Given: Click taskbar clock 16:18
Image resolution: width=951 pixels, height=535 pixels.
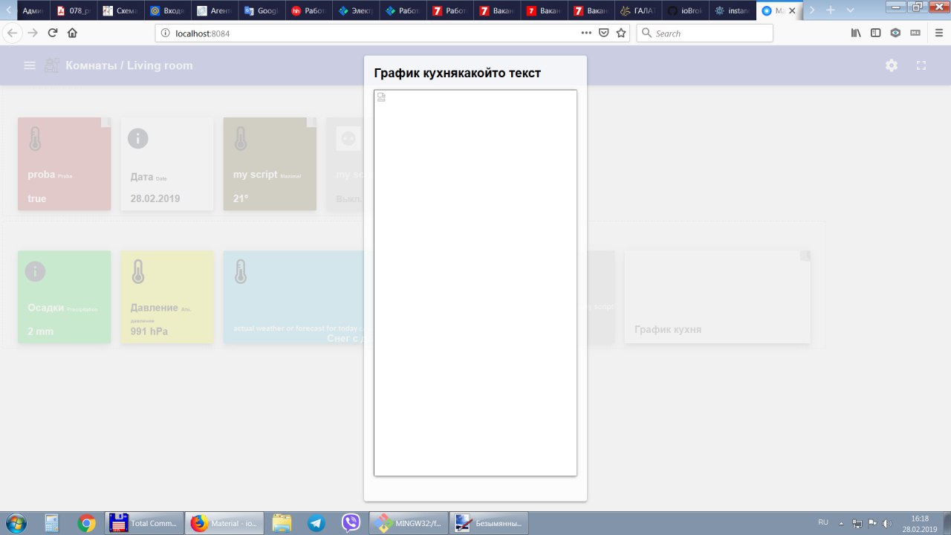Looking at the screenshot, I should point(920,518).
